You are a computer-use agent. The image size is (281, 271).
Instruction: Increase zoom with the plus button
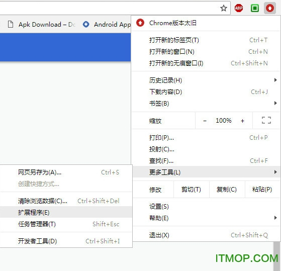tap(242, 121)
